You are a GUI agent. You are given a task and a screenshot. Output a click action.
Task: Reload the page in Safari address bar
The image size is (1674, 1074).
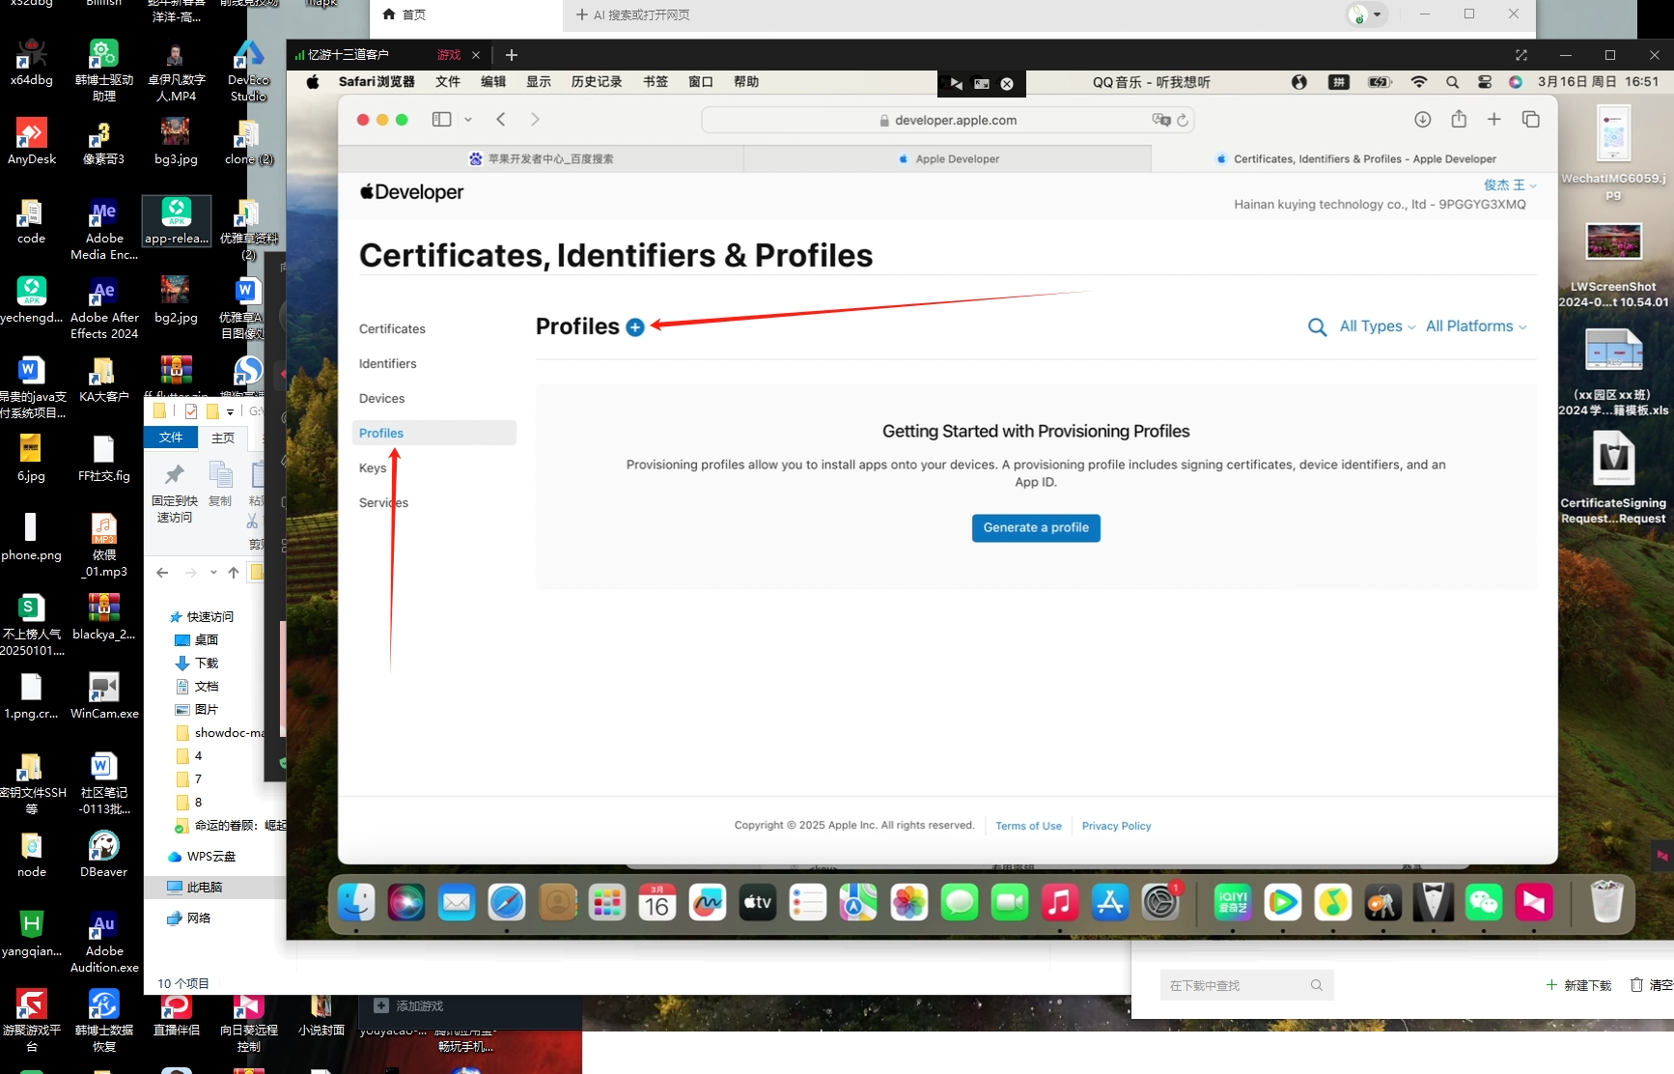[x=1183, y=121]
